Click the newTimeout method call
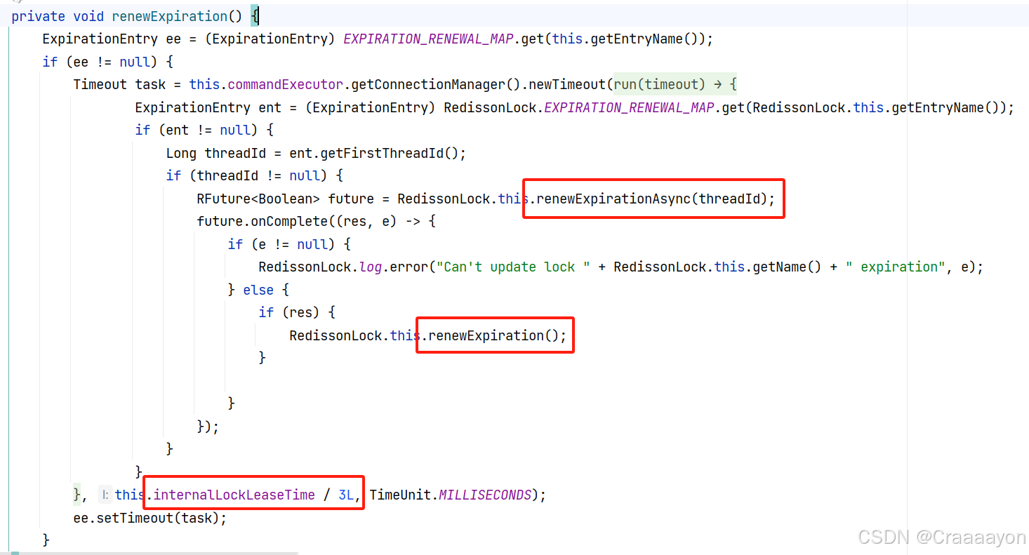 click(x=566, y=84)
